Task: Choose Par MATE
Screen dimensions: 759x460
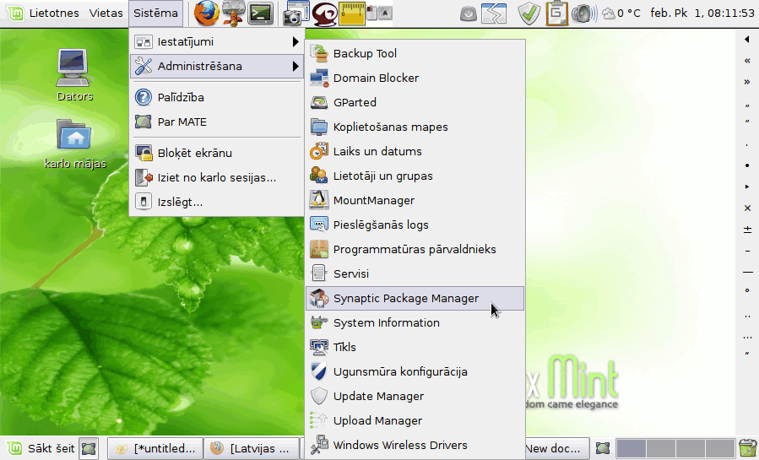Action: coord(217,122)
